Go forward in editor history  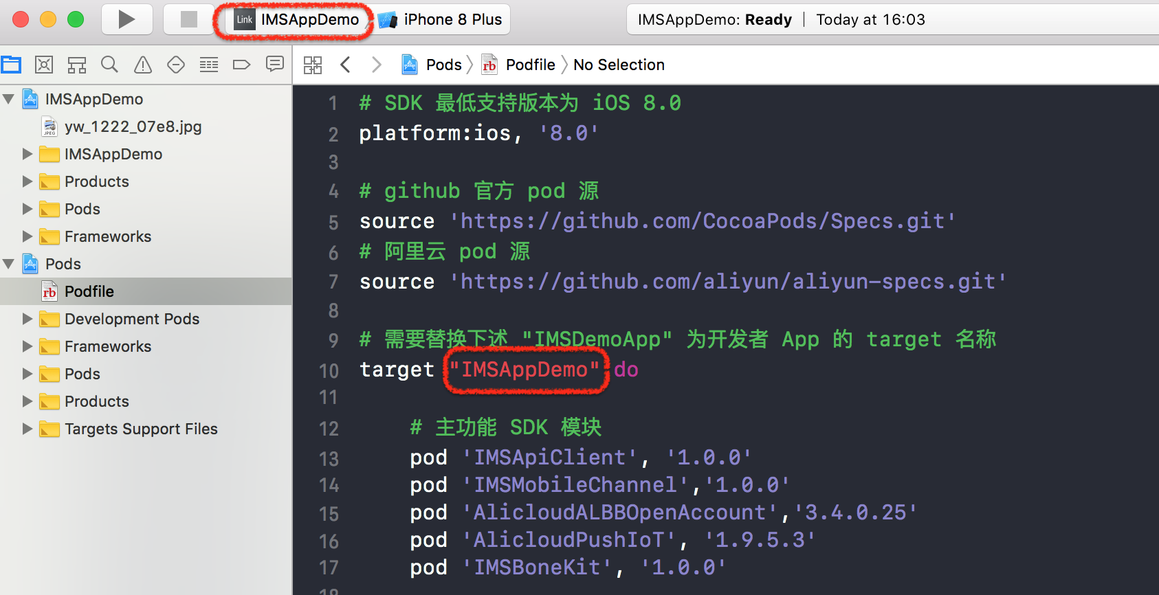click(x=376, y=65)
